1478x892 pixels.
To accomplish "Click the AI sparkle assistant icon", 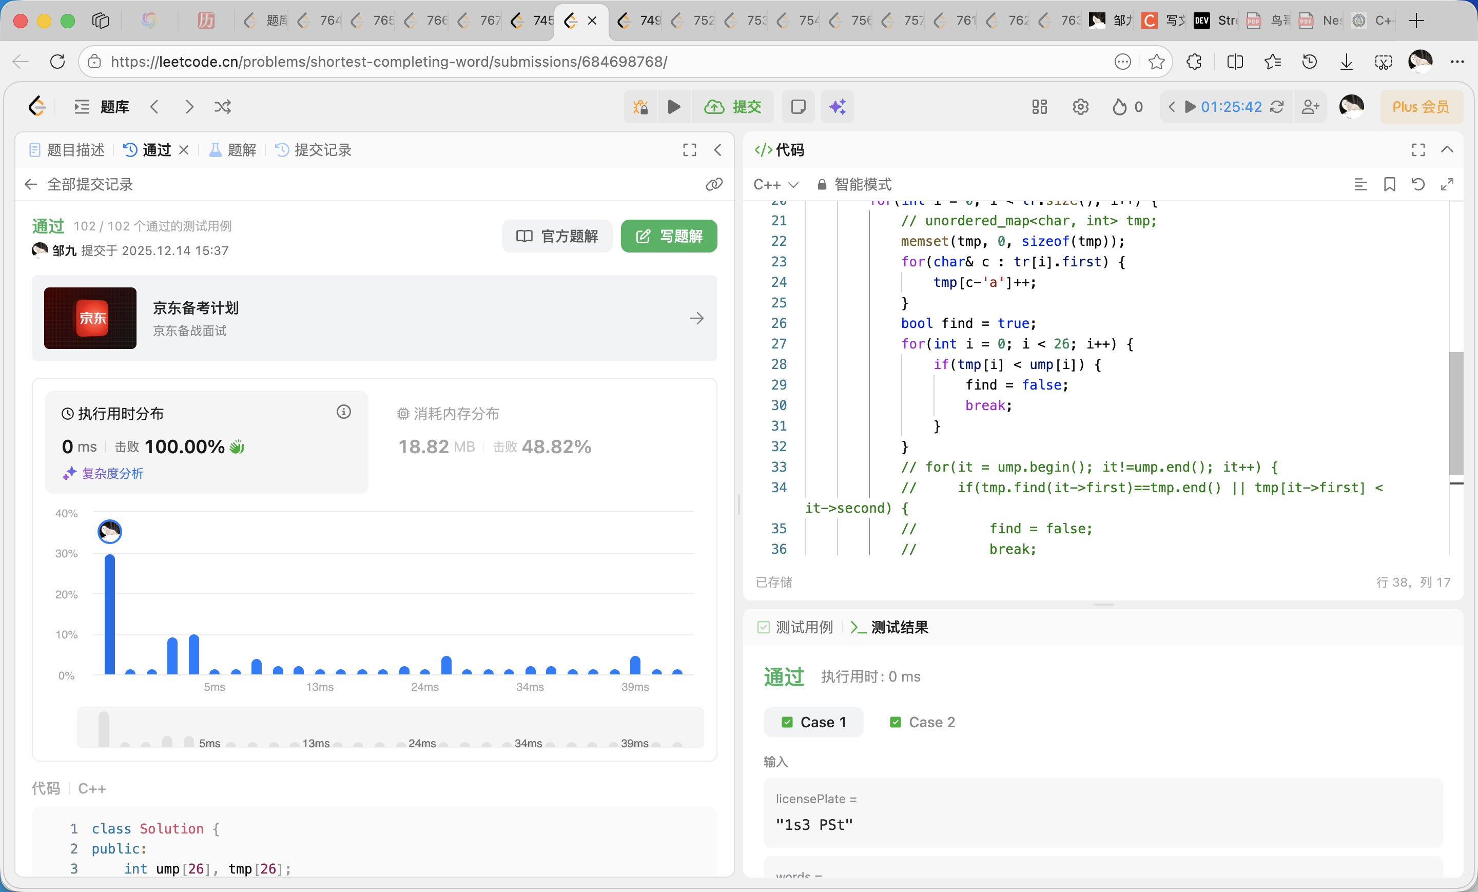I will 838,107.
